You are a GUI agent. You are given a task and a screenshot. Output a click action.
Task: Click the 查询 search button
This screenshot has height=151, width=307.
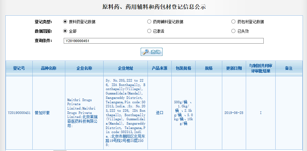pyautogui.click(x=152, y=52)
